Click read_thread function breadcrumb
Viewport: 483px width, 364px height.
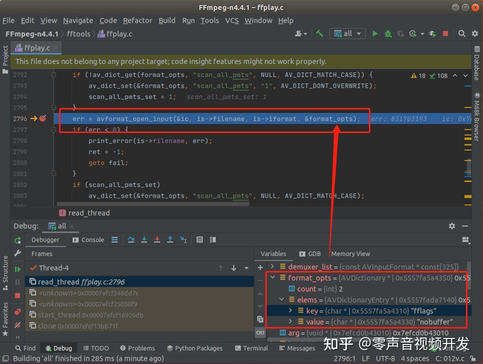pyautogui.click(x=85, y=213)
